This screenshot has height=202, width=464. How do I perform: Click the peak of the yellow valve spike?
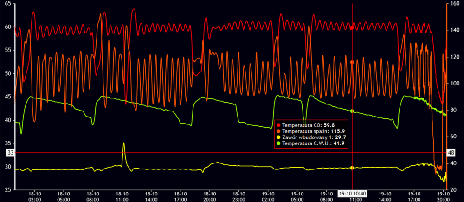click(123, 143)
